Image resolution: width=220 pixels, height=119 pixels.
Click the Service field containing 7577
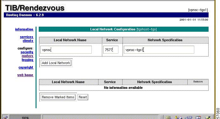(111, 50)
